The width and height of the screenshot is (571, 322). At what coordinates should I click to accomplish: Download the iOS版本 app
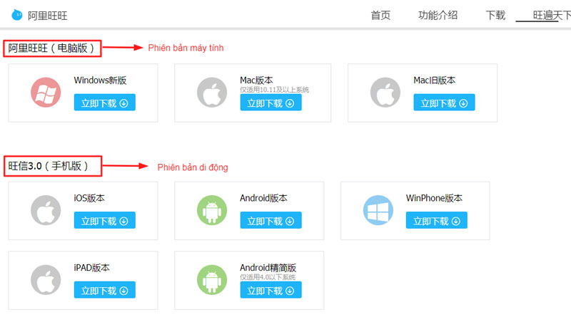pos(104,220)
